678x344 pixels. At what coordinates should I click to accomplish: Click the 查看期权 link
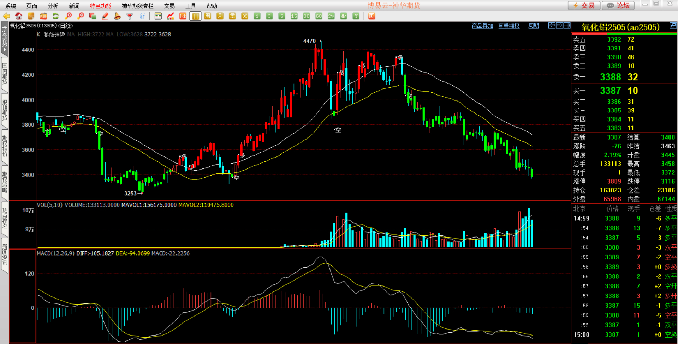click(509, 26)
